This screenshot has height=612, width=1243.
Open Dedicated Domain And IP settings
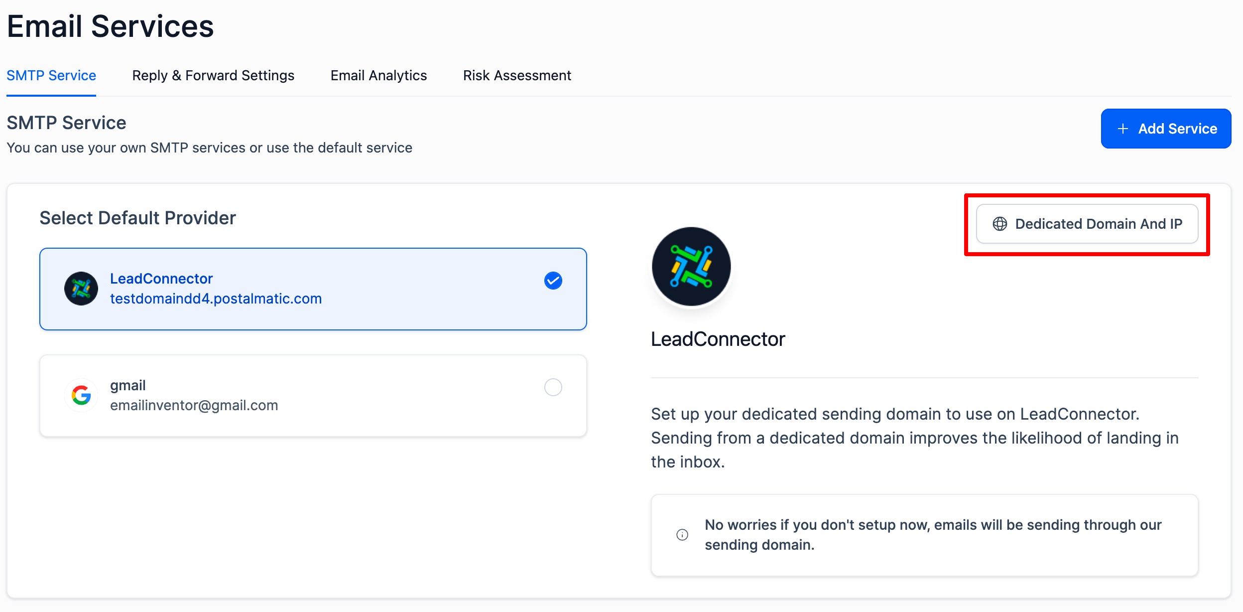tap(1087, 224)
